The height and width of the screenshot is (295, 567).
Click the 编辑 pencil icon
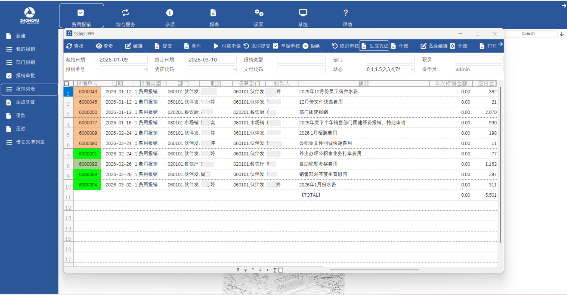click(128, 46)
